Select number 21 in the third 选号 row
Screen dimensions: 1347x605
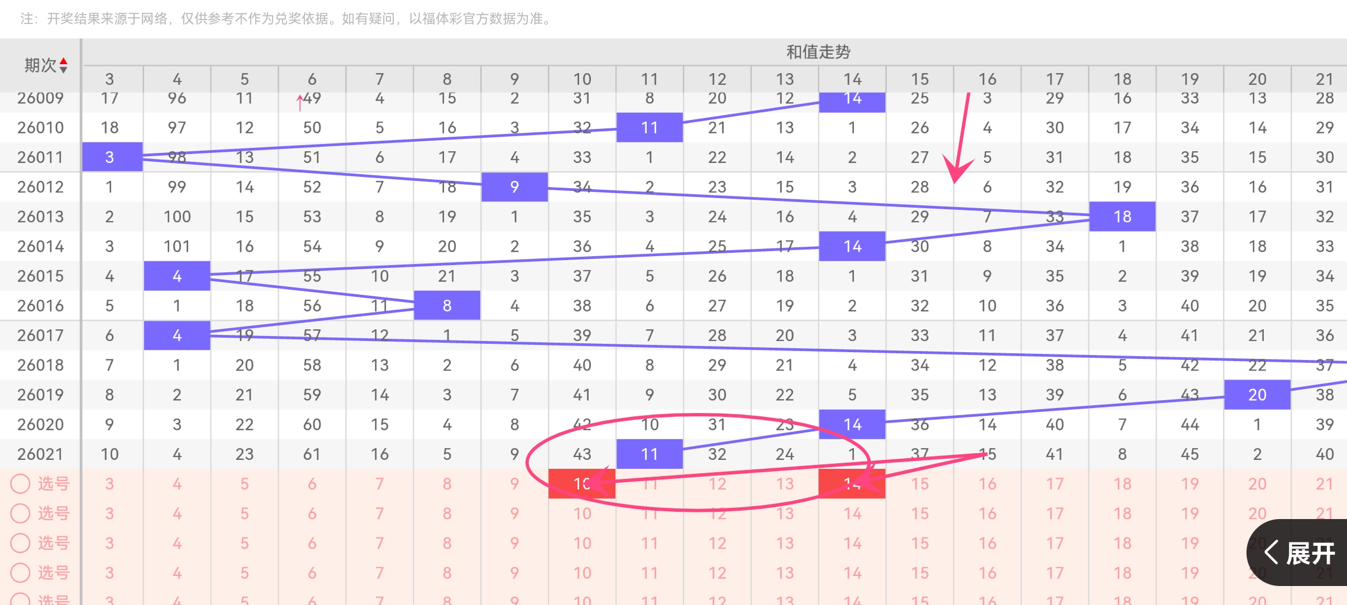1324,542
